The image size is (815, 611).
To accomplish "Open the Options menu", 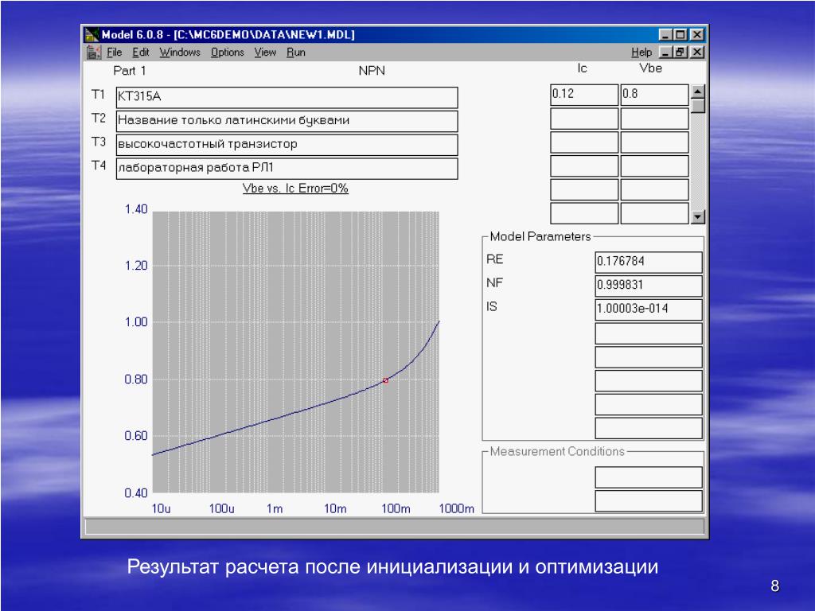I will click(227, 53).
